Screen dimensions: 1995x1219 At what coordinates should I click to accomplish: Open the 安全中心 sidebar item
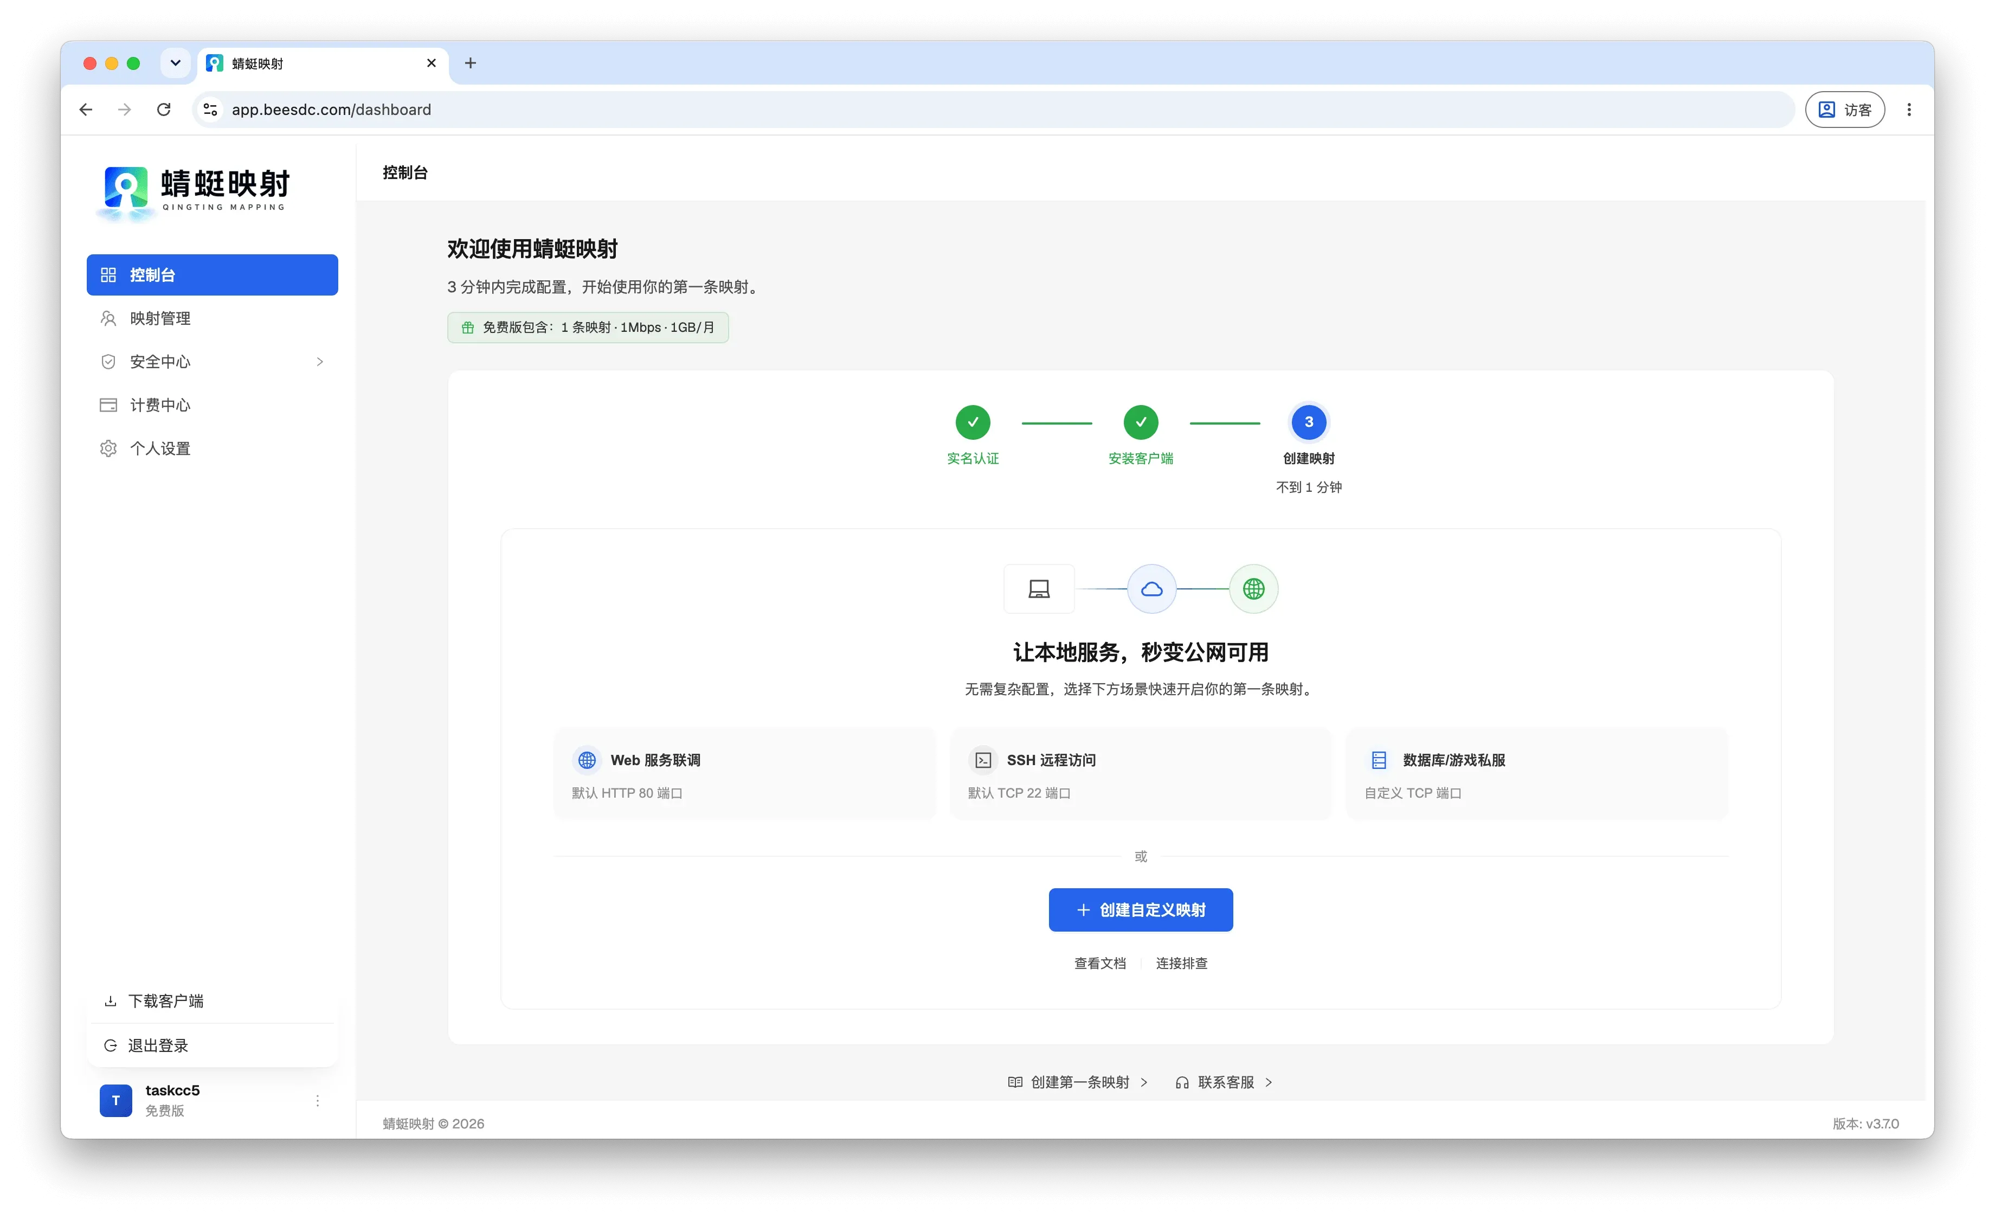(212, 361)
